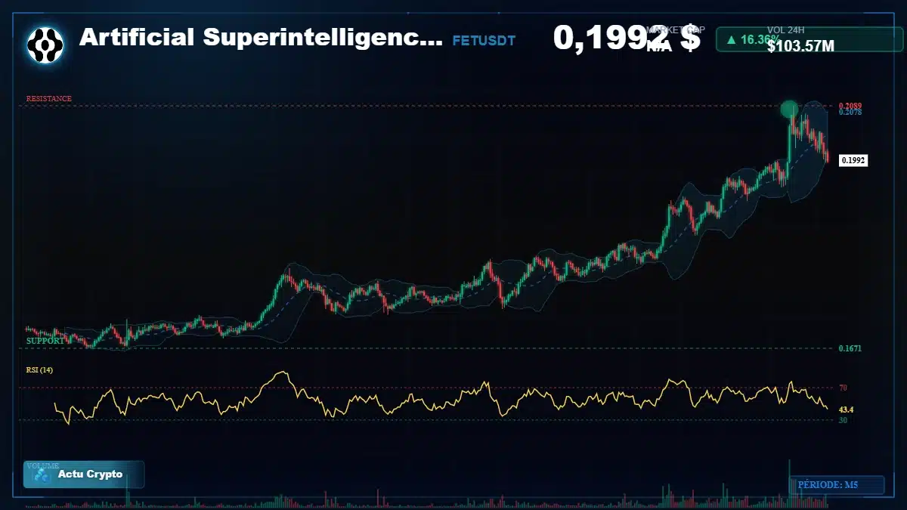The width and height of the screenshot is (907, 510).
Task: Click the green up-arrow next to 16.36%
Action: click(732, 39)
